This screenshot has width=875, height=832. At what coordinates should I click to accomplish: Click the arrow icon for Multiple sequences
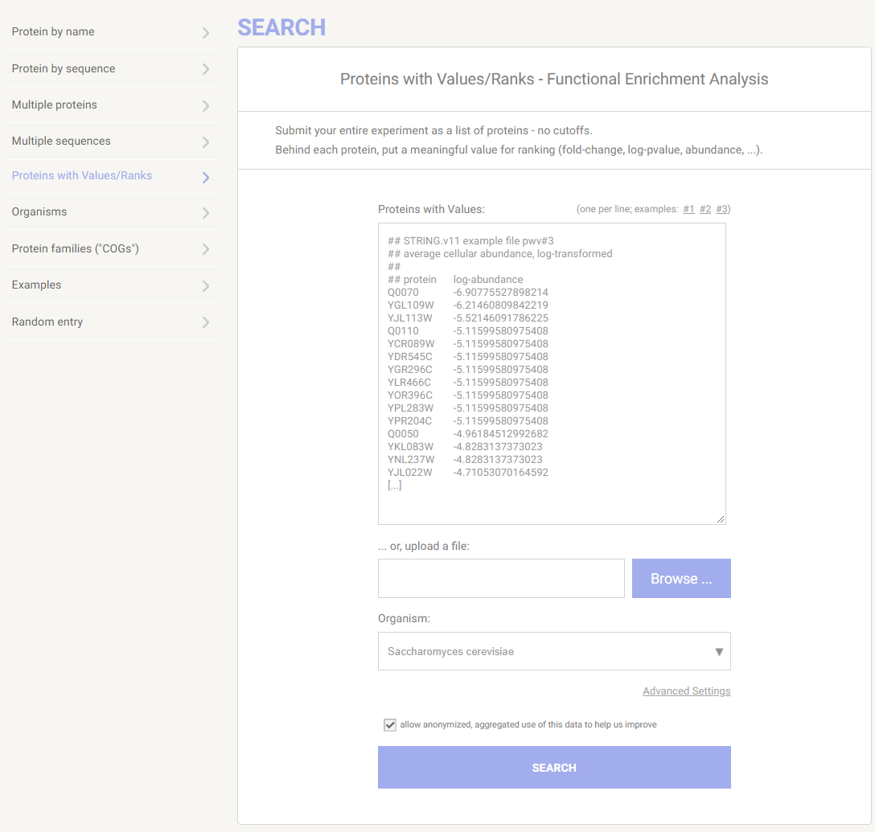point(206,141)
